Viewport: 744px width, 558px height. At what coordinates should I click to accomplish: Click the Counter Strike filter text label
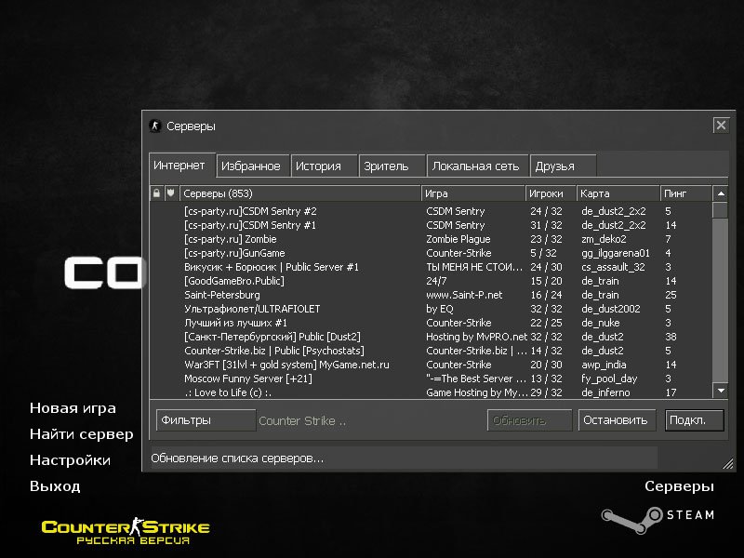click(x=302, y=421)
